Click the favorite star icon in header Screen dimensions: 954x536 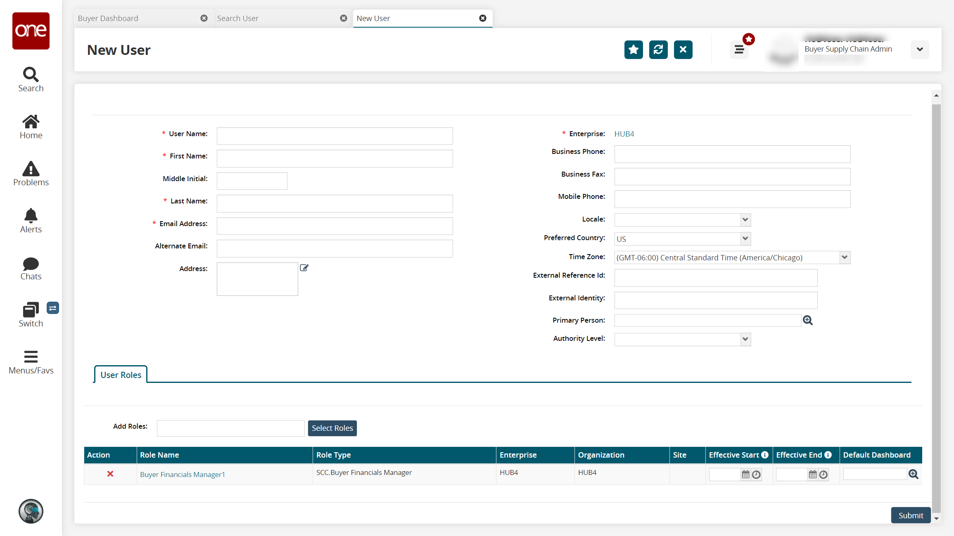pos(634,50)
